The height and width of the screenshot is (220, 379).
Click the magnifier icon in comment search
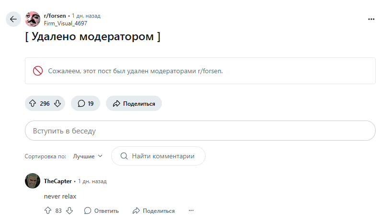click(124, 156)
